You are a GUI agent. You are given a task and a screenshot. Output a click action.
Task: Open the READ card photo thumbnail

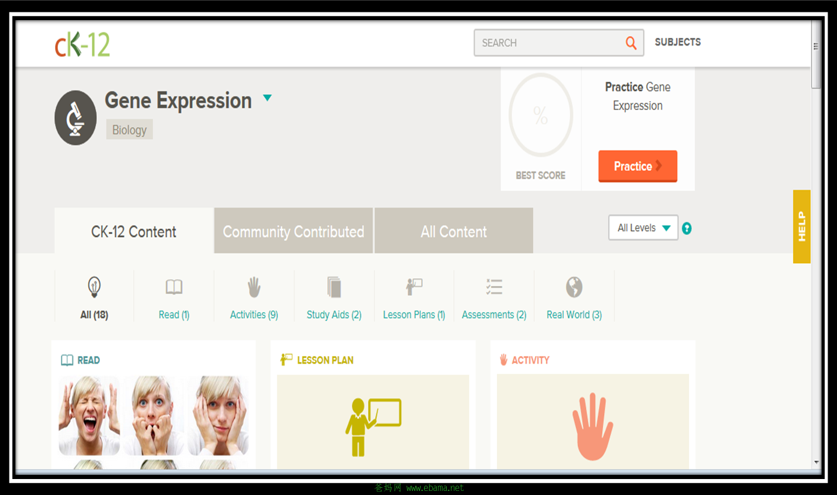154,422
